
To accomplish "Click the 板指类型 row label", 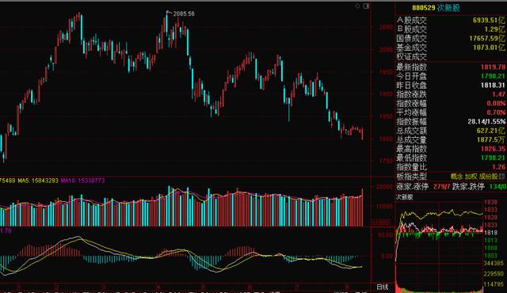I will 412,177.
